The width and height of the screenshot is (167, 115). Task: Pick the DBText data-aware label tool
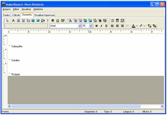point(70,21)
